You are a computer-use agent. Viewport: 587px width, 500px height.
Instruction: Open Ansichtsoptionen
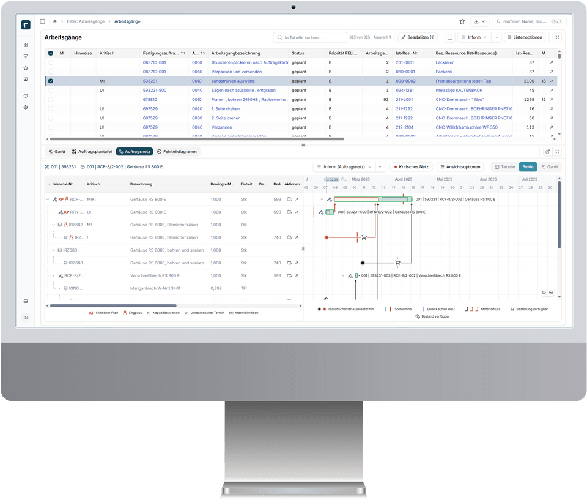tap(460, 167)
